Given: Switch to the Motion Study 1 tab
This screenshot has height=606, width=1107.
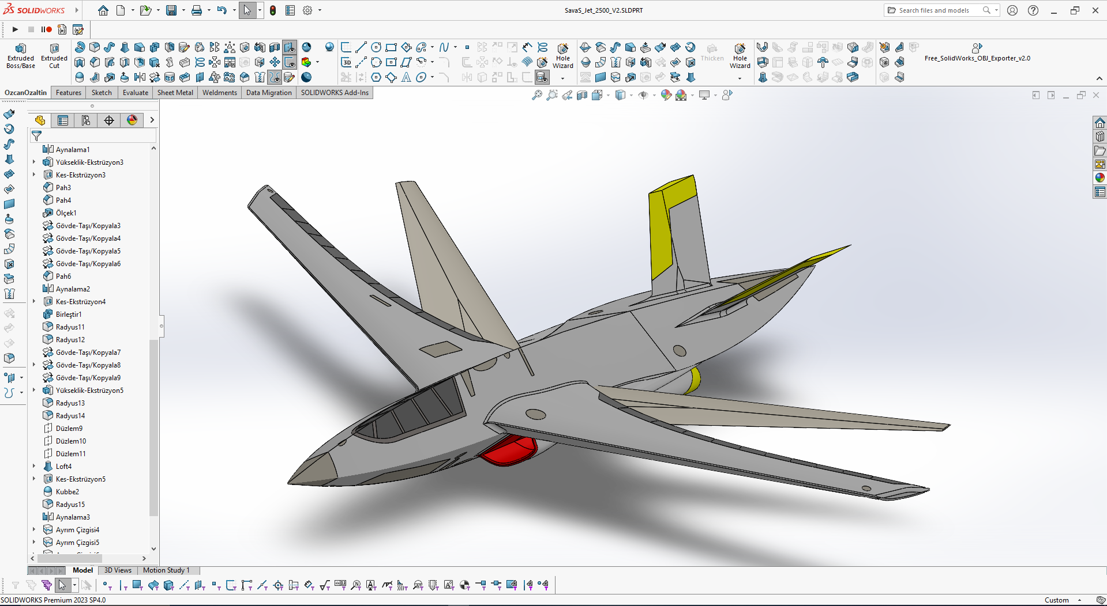Looking at the screenshot, I should click(x=166, y=570).
